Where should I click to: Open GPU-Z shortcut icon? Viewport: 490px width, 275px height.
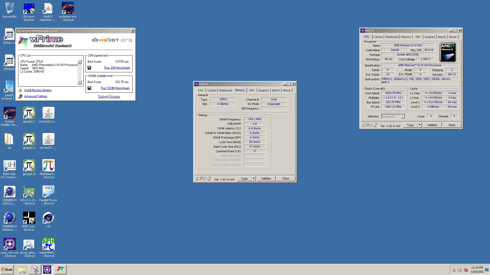[x=29, y=195]
